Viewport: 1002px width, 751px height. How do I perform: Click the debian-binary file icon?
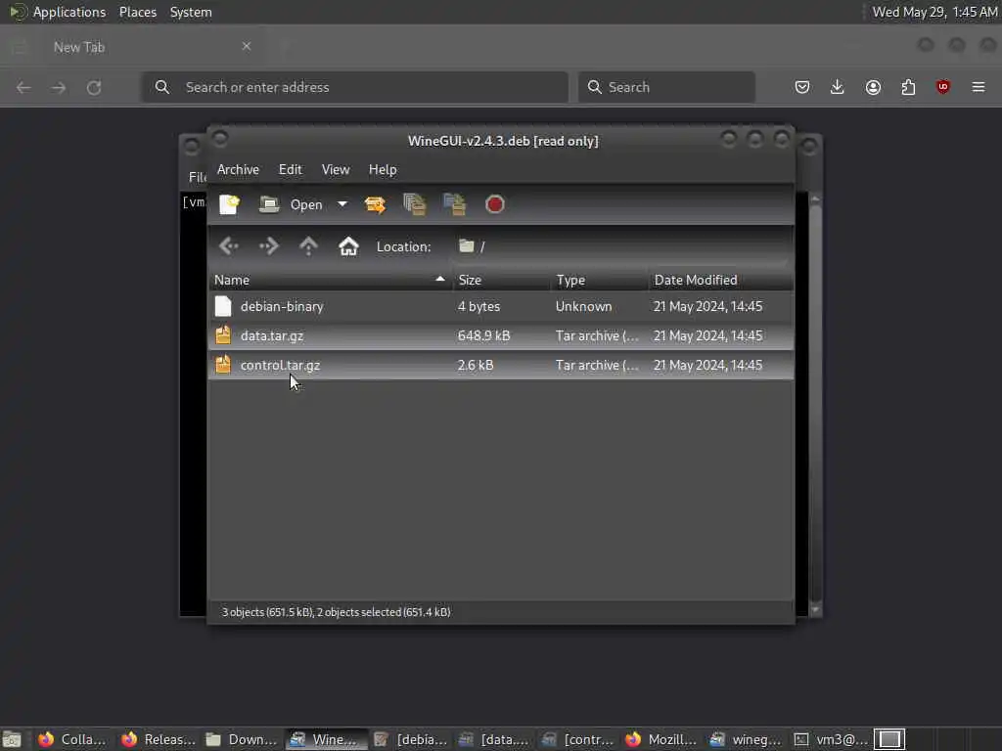tap(223, 306)
